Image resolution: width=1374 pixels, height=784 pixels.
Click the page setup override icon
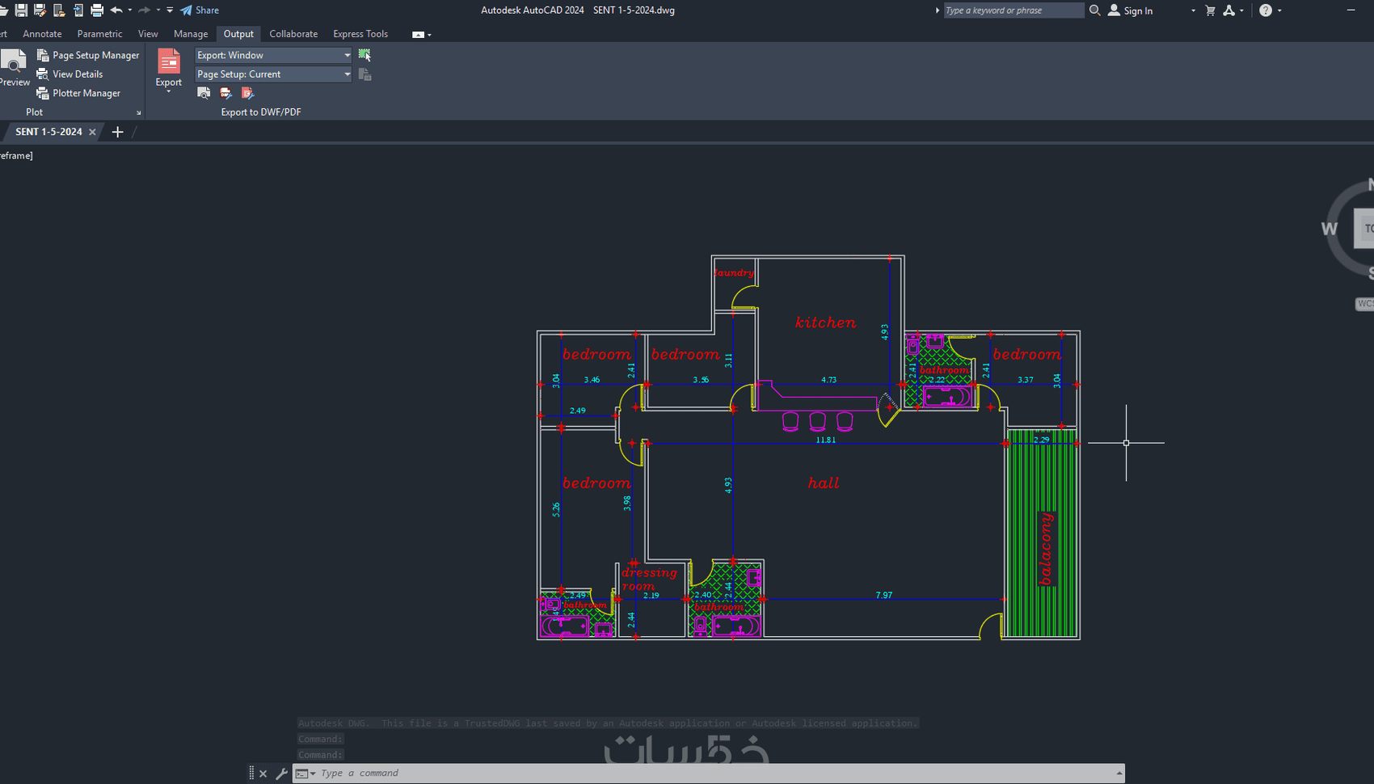tap(365, 74)
